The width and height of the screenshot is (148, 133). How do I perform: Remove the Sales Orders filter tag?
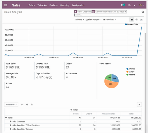tap(90, 12)
